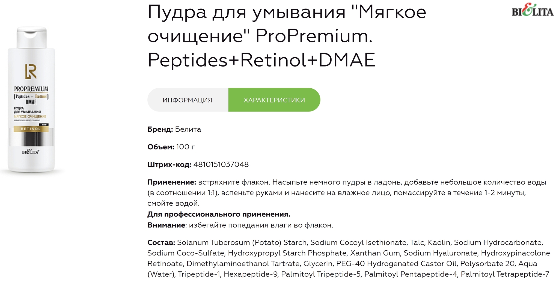
Task: Click the Бренд value Белита
Action: (188, 129)
